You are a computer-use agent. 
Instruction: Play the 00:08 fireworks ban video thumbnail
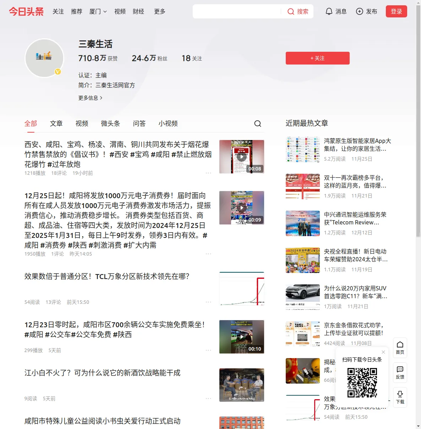coord(242,157)
